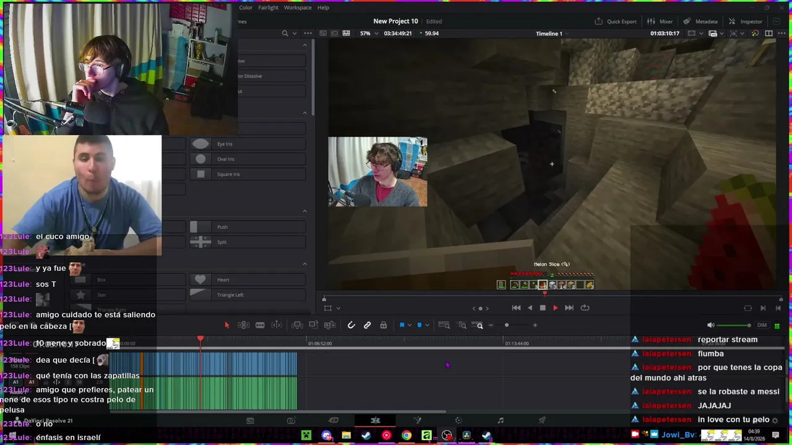
Task: Select the Eye Iris transition
Action: [x=247, y=144]
